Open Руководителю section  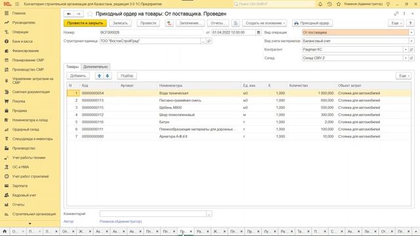pos(24,22)
